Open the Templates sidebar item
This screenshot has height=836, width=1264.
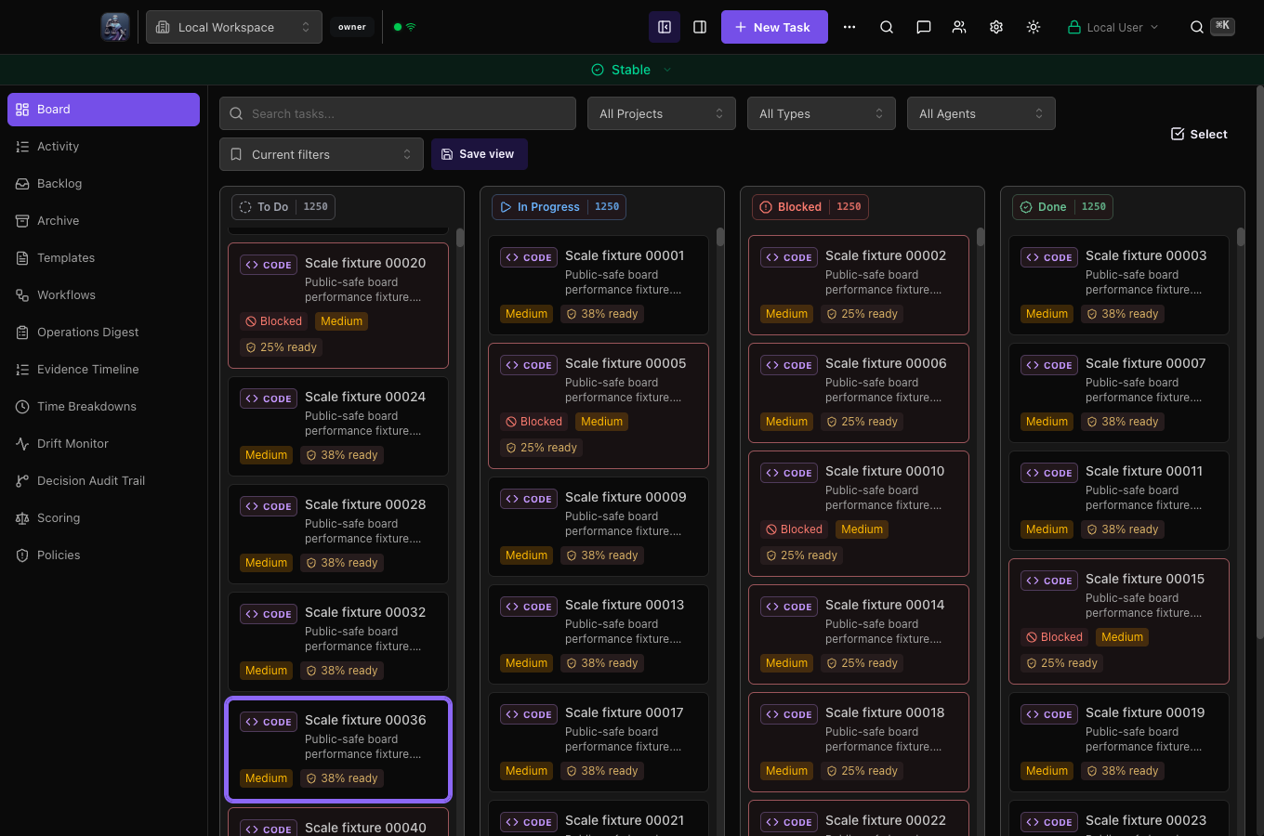point(103,258)
